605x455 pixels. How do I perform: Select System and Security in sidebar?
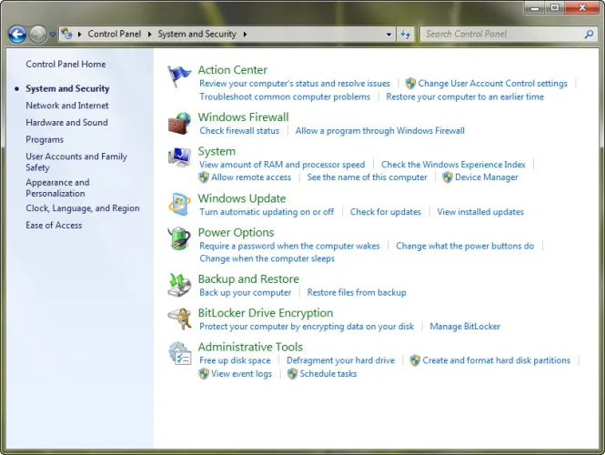click(x=67, y=88)
